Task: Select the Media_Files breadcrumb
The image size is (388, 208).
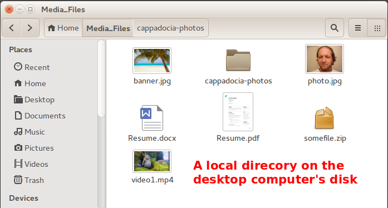Action: (x=108, y=28)
